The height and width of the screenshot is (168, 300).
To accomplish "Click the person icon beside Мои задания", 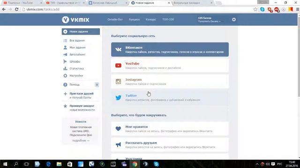I will tap(65, 48).
